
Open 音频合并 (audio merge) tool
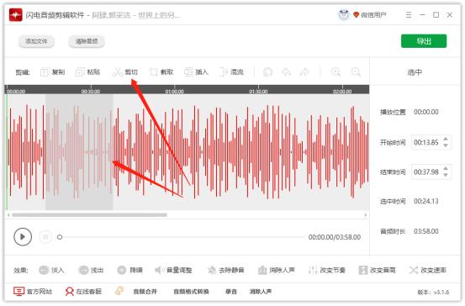click(145, 292)
